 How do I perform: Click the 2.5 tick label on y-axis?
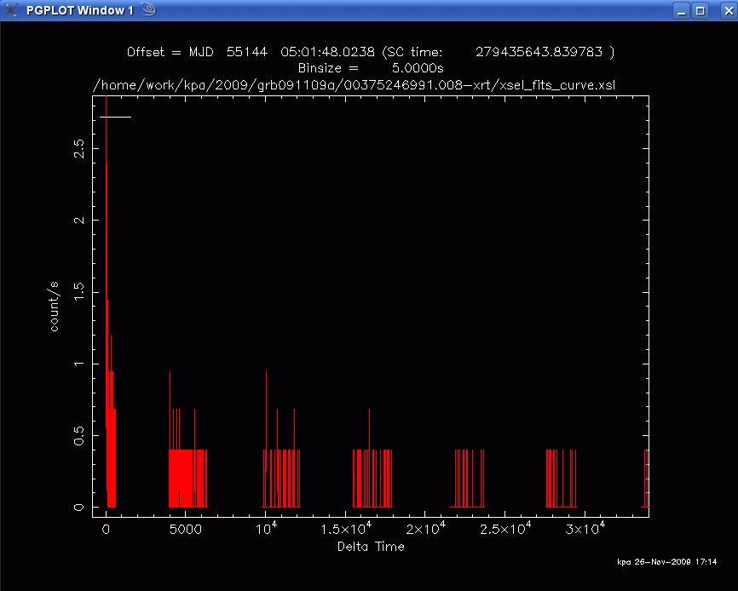[78, 148]
